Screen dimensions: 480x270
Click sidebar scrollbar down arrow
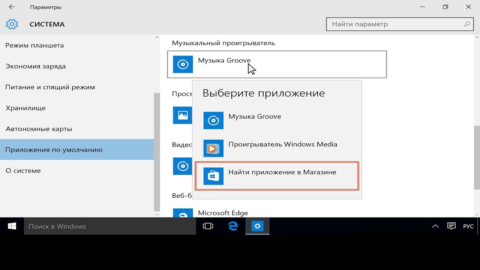pyautogui.click(x=157, y=214)
